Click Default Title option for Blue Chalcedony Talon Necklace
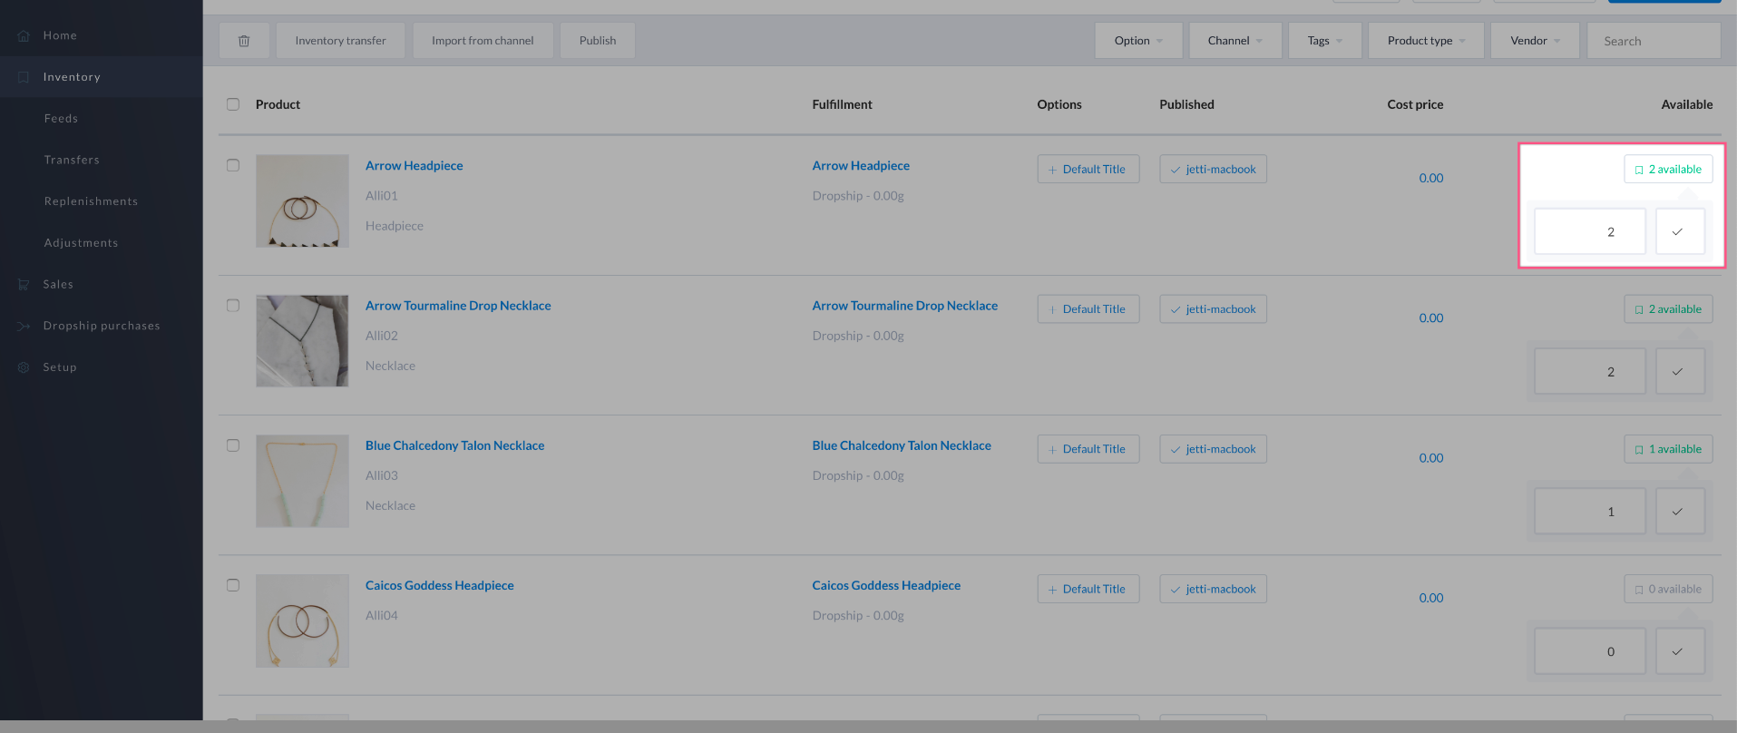This screenshot has width=1737, height=733. (x=1088, y=449)
